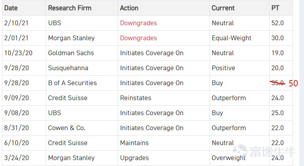Click the red handwritten 50 annotation
Viewport: 304px width, 166px height.
pyautogui.click(x=293, y=83)
